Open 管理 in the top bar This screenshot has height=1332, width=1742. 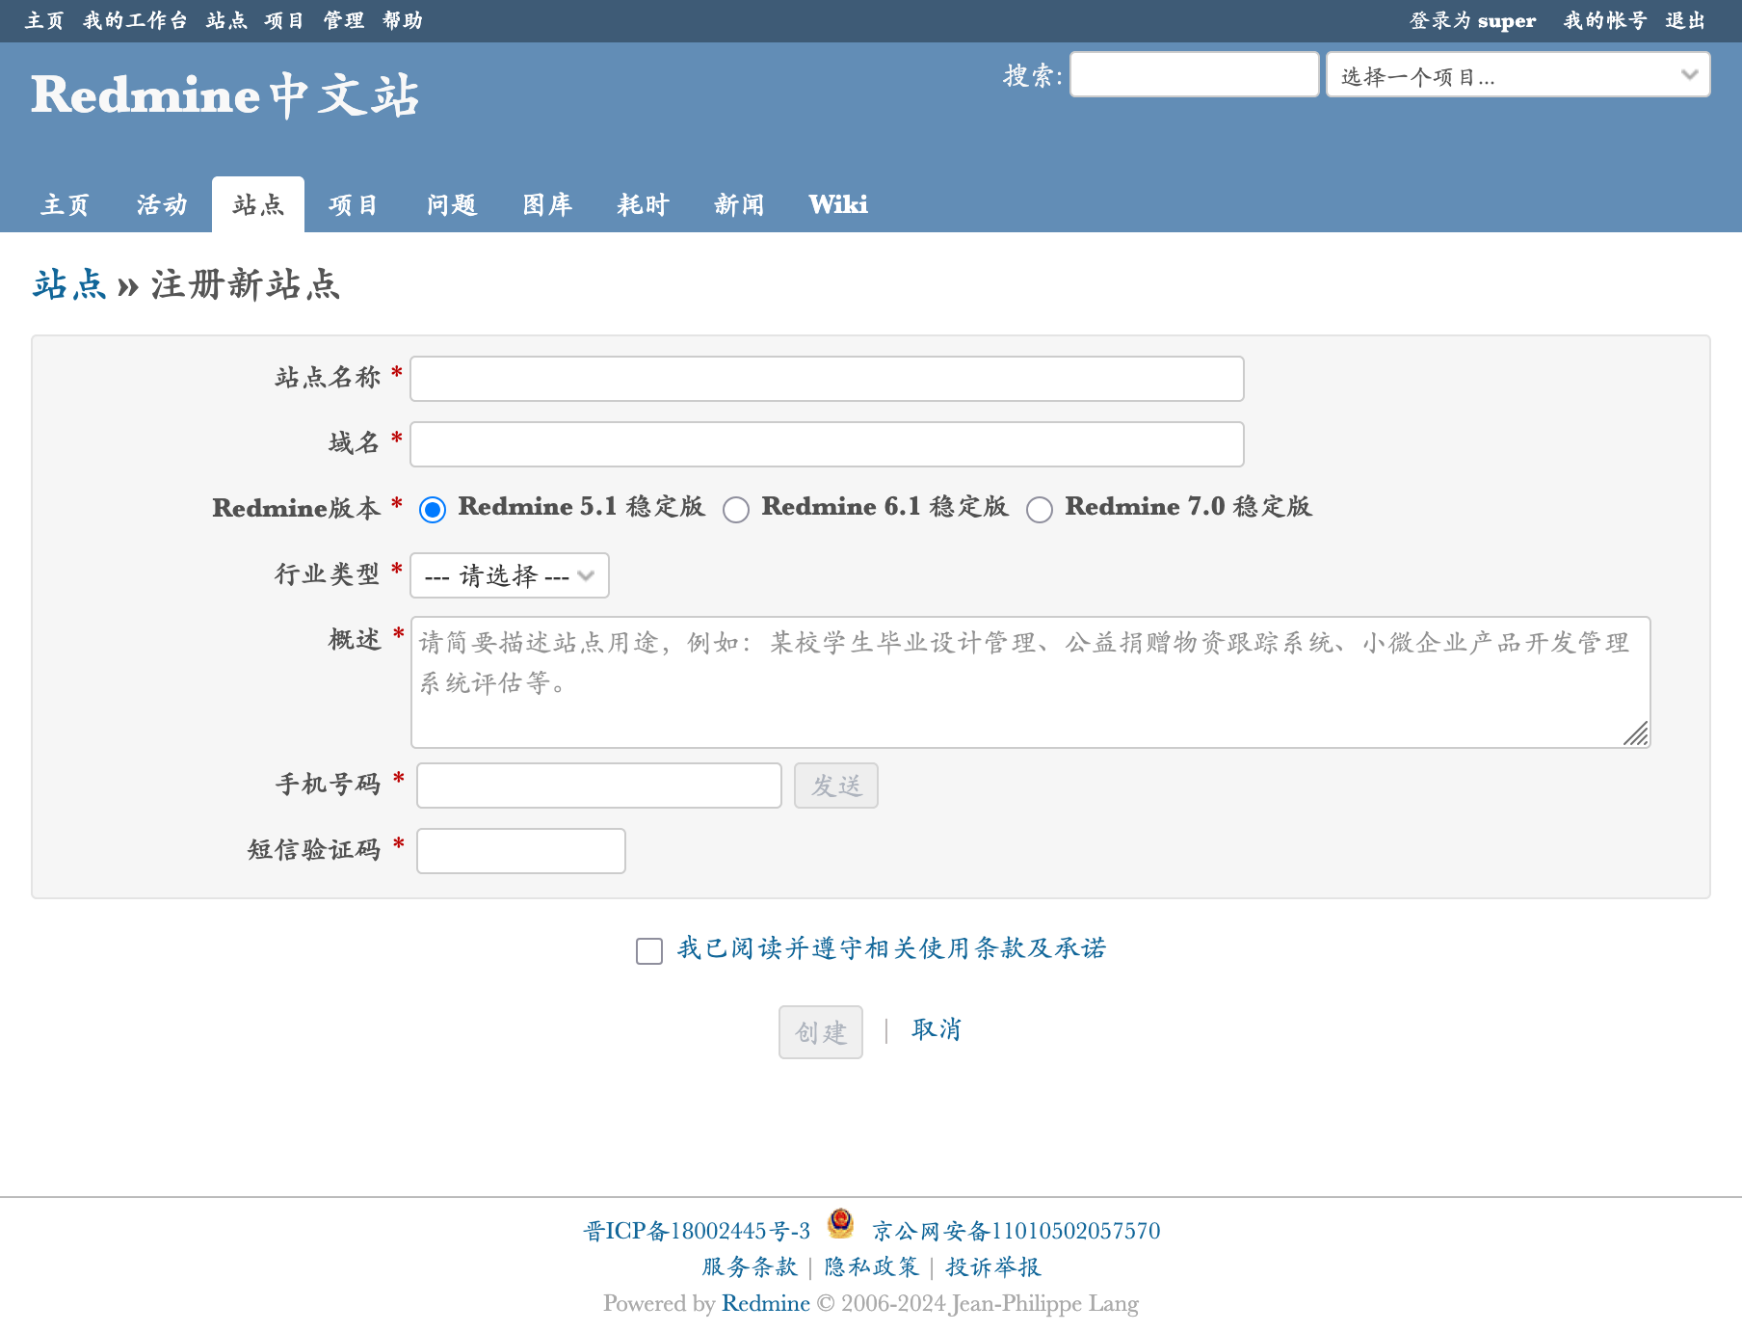(x=343, y=20)
